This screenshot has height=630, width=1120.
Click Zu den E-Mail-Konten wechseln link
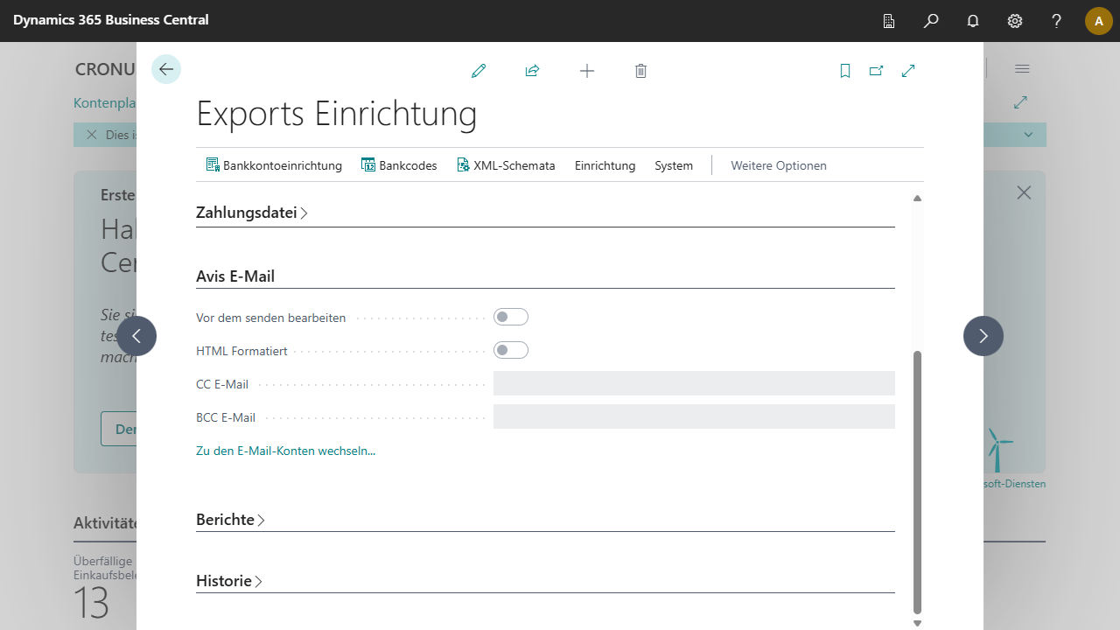286,451
